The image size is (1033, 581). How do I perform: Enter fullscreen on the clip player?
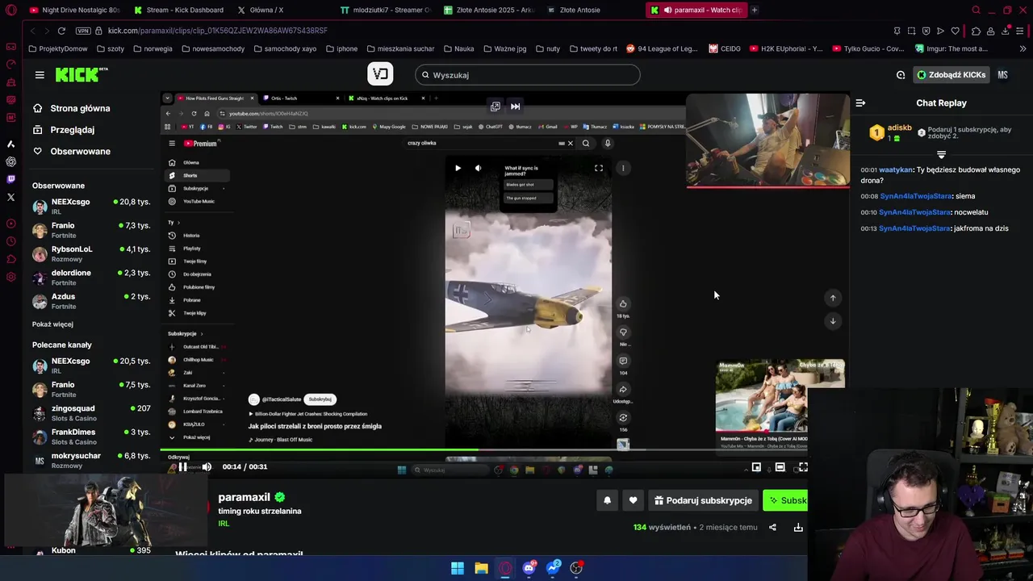[803, 466]
